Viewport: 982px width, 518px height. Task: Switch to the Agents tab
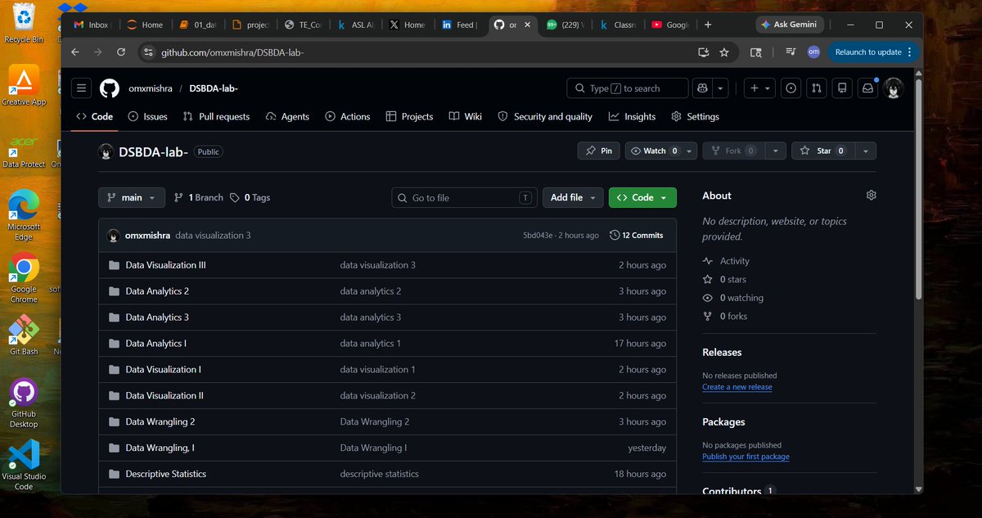tap(288, 117)
